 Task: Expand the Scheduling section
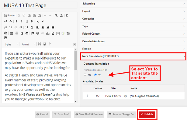133,4
